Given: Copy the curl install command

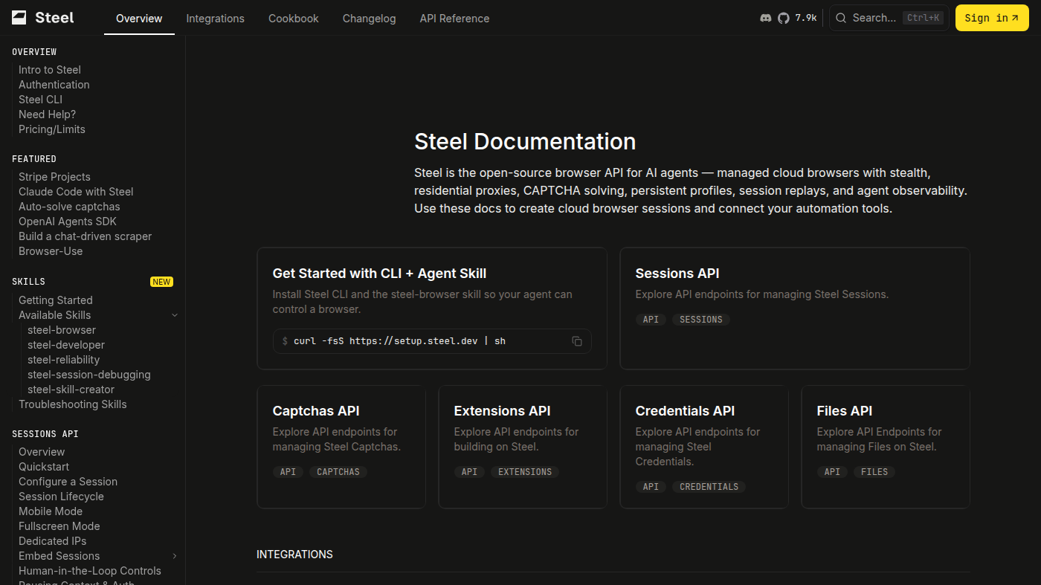Looking at the screenshot, I should click(577, 341).
